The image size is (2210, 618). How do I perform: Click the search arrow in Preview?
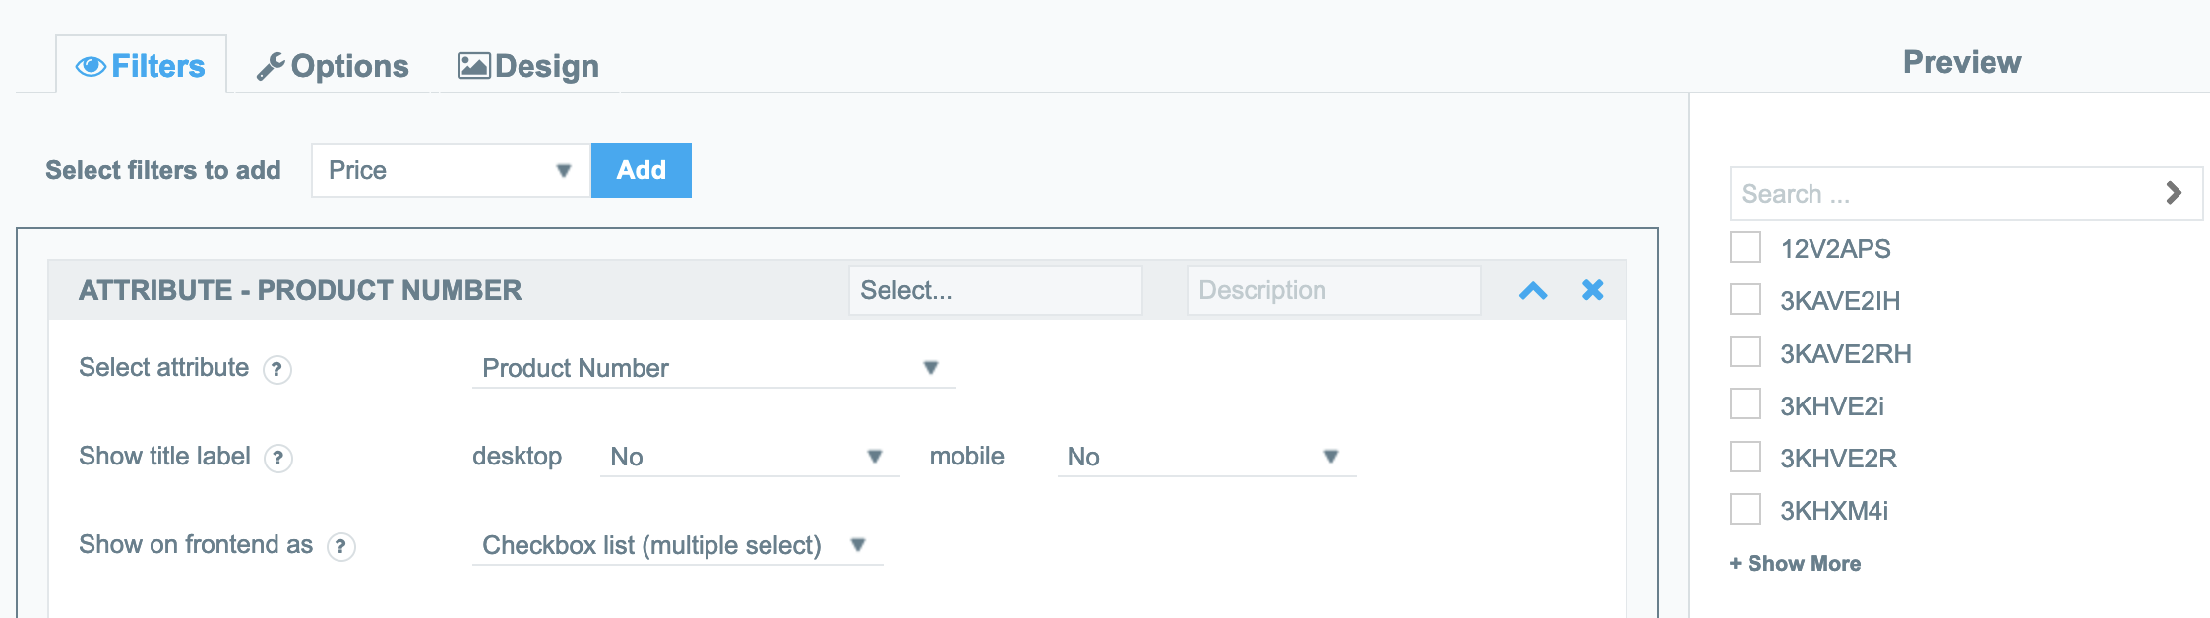pyautogui.click(x=2174, y=193)
